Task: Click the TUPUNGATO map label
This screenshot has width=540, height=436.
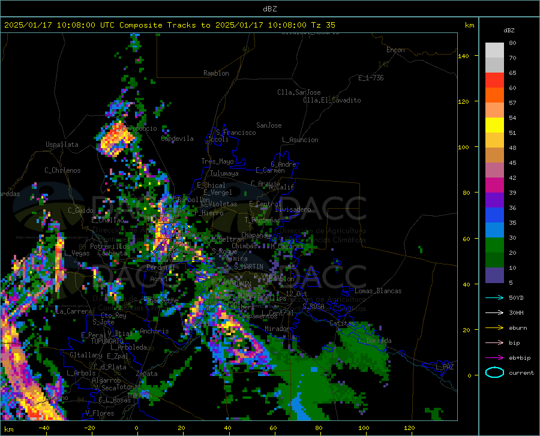Action: coord(107,341)
